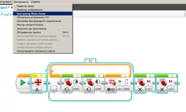186x112 pixels.
Task: Choose Конструктор Моего Блока from menu
Action: (x=42, y=14)
